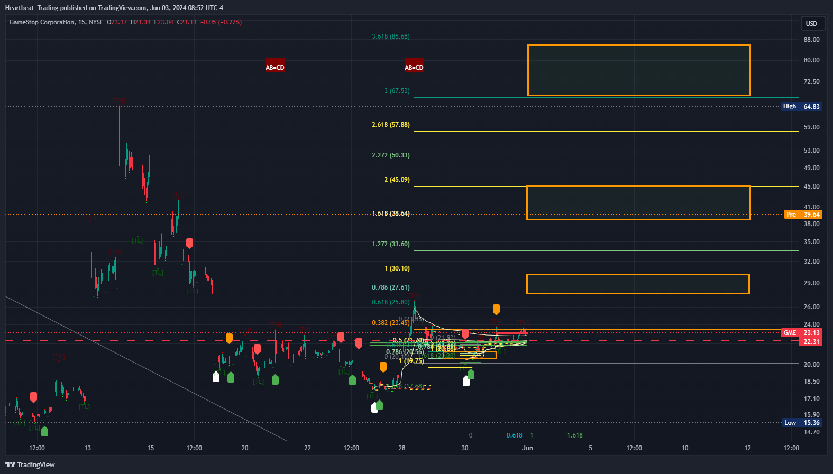Click the AB=CD pattern label left of 3 (67.53)

pos(274,66)
